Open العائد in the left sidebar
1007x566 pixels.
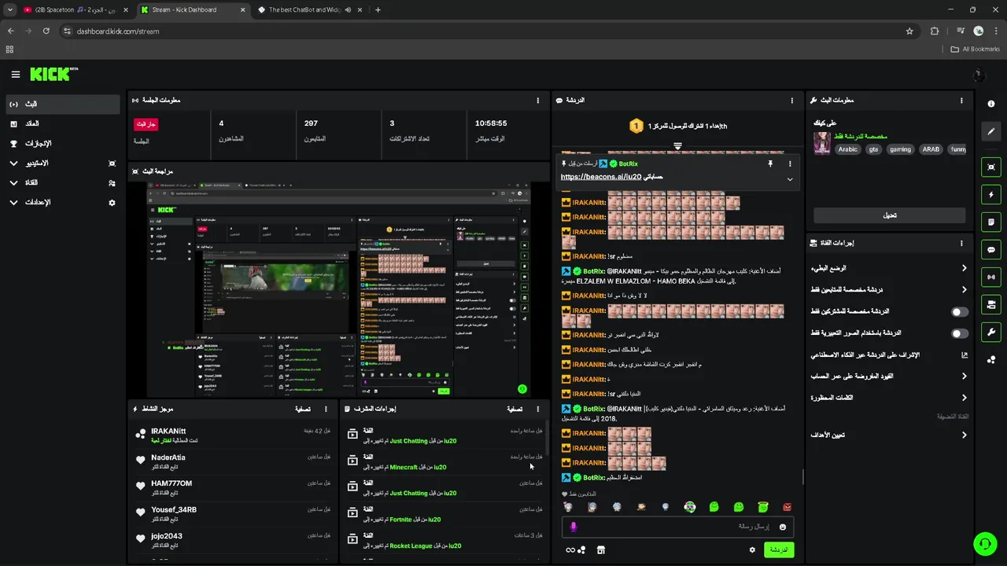pos(62,123)
